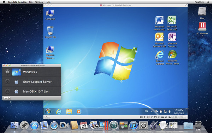
Task: Show hidden Windows tray icons arrow
Action: click(152, 111)
